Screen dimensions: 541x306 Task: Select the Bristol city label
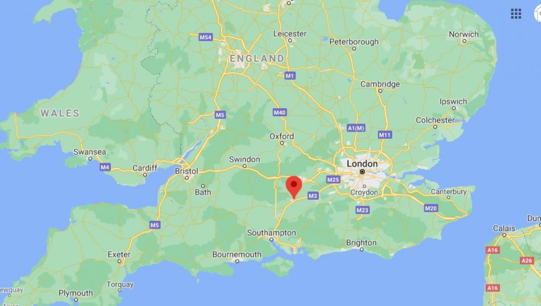coord(186,171)
